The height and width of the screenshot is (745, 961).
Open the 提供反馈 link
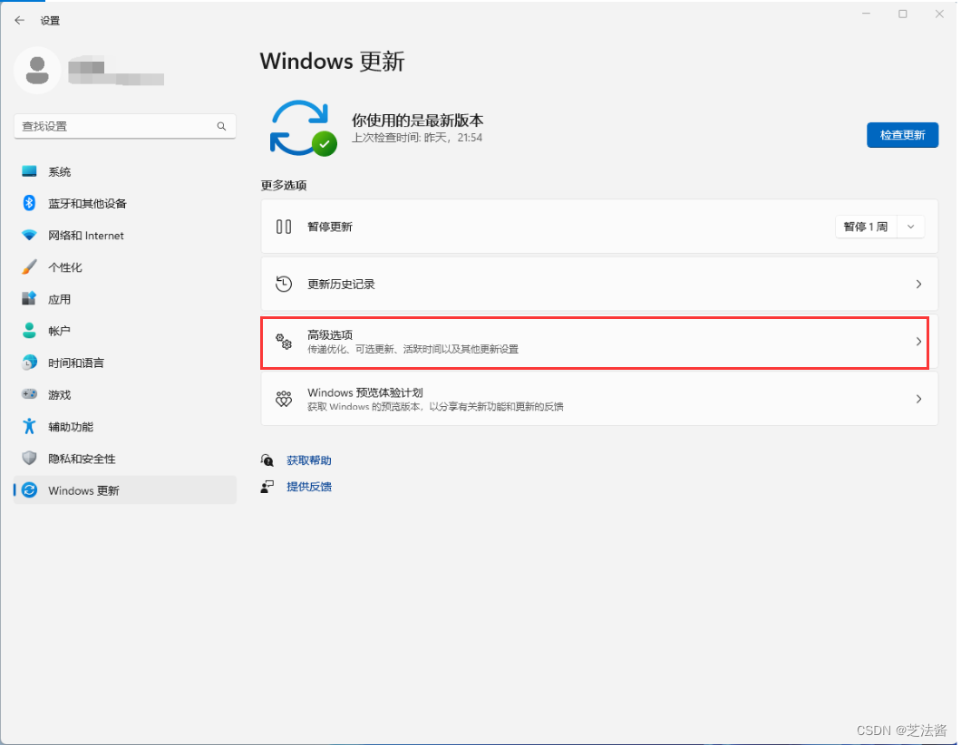pos(309,487)
